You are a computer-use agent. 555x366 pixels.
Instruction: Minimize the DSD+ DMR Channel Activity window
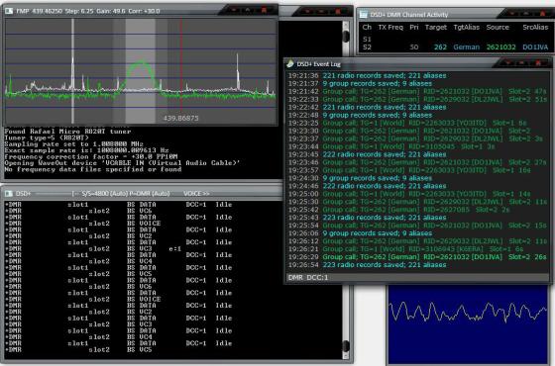click(512, 14)
